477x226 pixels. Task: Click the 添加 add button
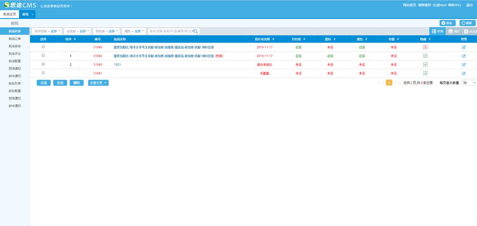447,23
